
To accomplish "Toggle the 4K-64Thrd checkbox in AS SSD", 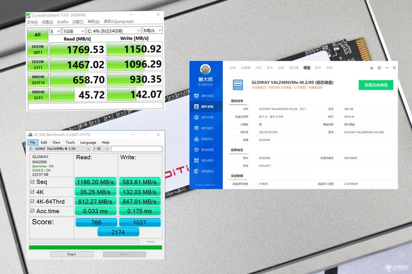I will click(32, 202).
